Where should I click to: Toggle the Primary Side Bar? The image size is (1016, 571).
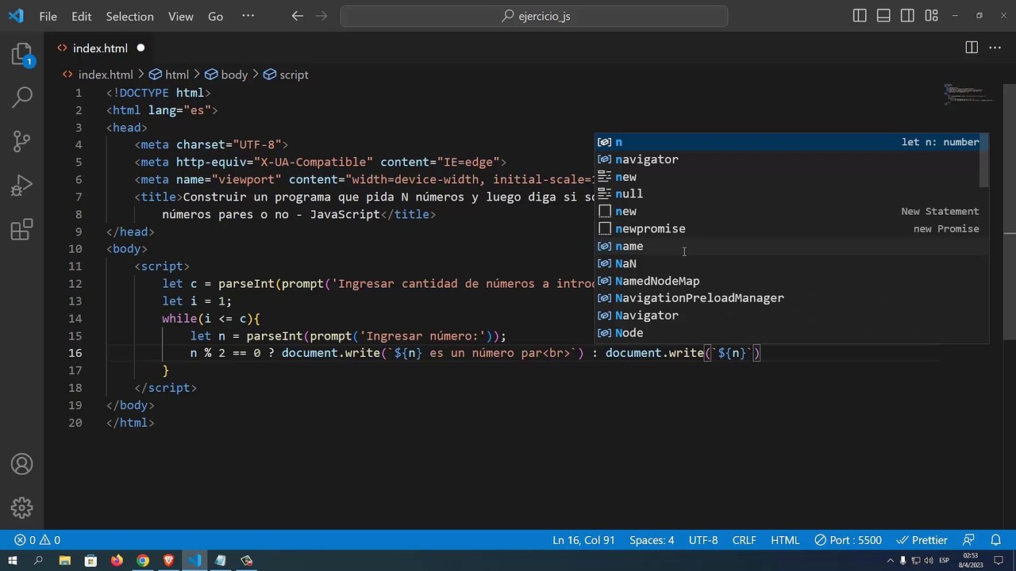860,16
